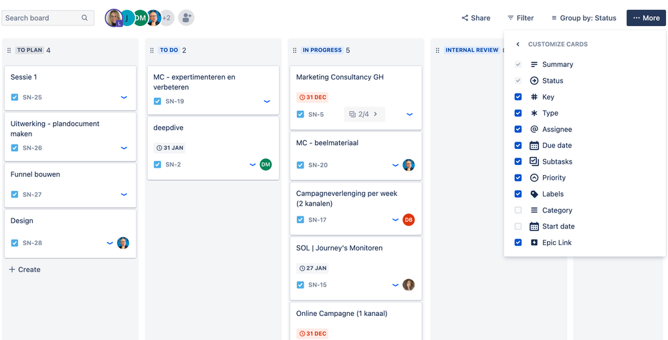Click the DB assignee avatar on SN-17
This screenshot has width=668, height=340.
(409, 220)
